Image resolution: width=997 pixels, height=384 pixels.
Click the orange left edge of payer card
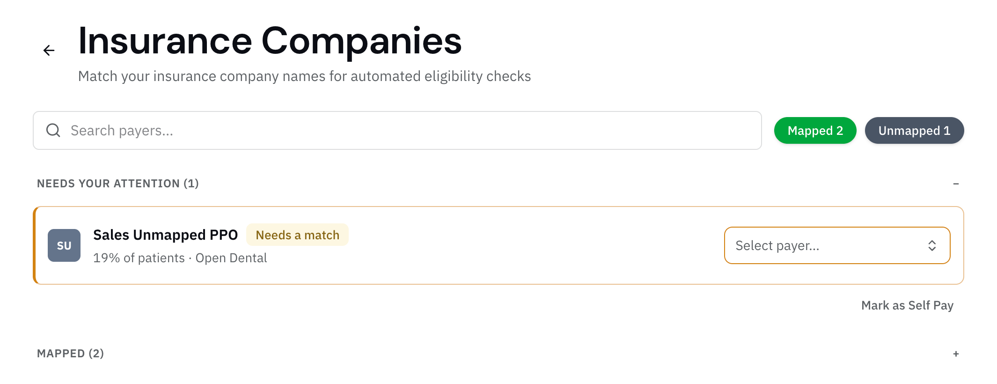[35, 245]
